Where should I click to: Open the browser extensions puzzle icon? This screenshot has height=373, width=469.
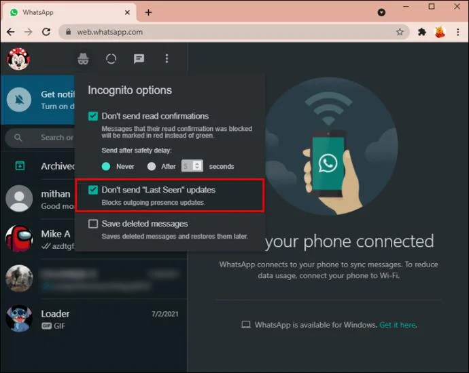point(421,32)
